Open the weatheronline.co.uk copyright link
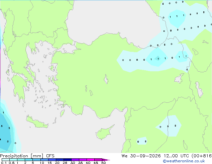Image resolution: width=212 pixels, height=164 pixels. point(184,161)
